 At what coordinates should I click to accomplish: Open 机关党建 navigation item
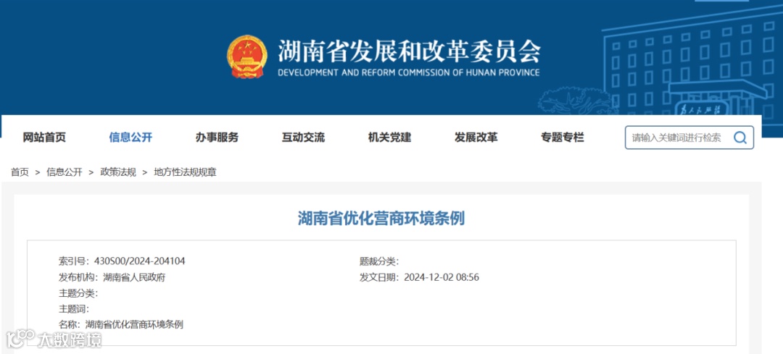coord(389,138)
